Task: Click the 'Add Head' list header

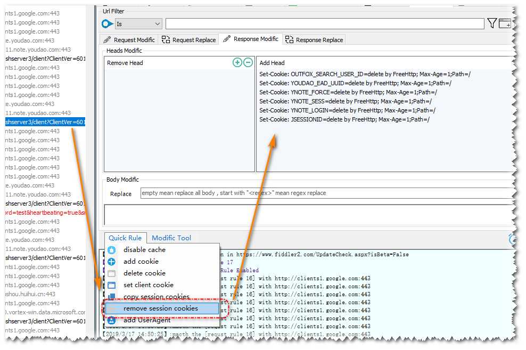Action: [x=272, y=63]
